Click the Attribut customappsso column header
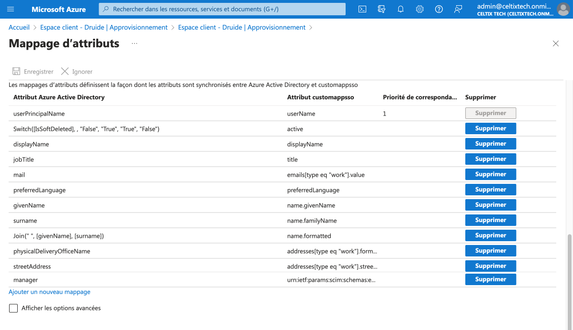Viewport: 573px width, 330px height. tap(320, 97)
